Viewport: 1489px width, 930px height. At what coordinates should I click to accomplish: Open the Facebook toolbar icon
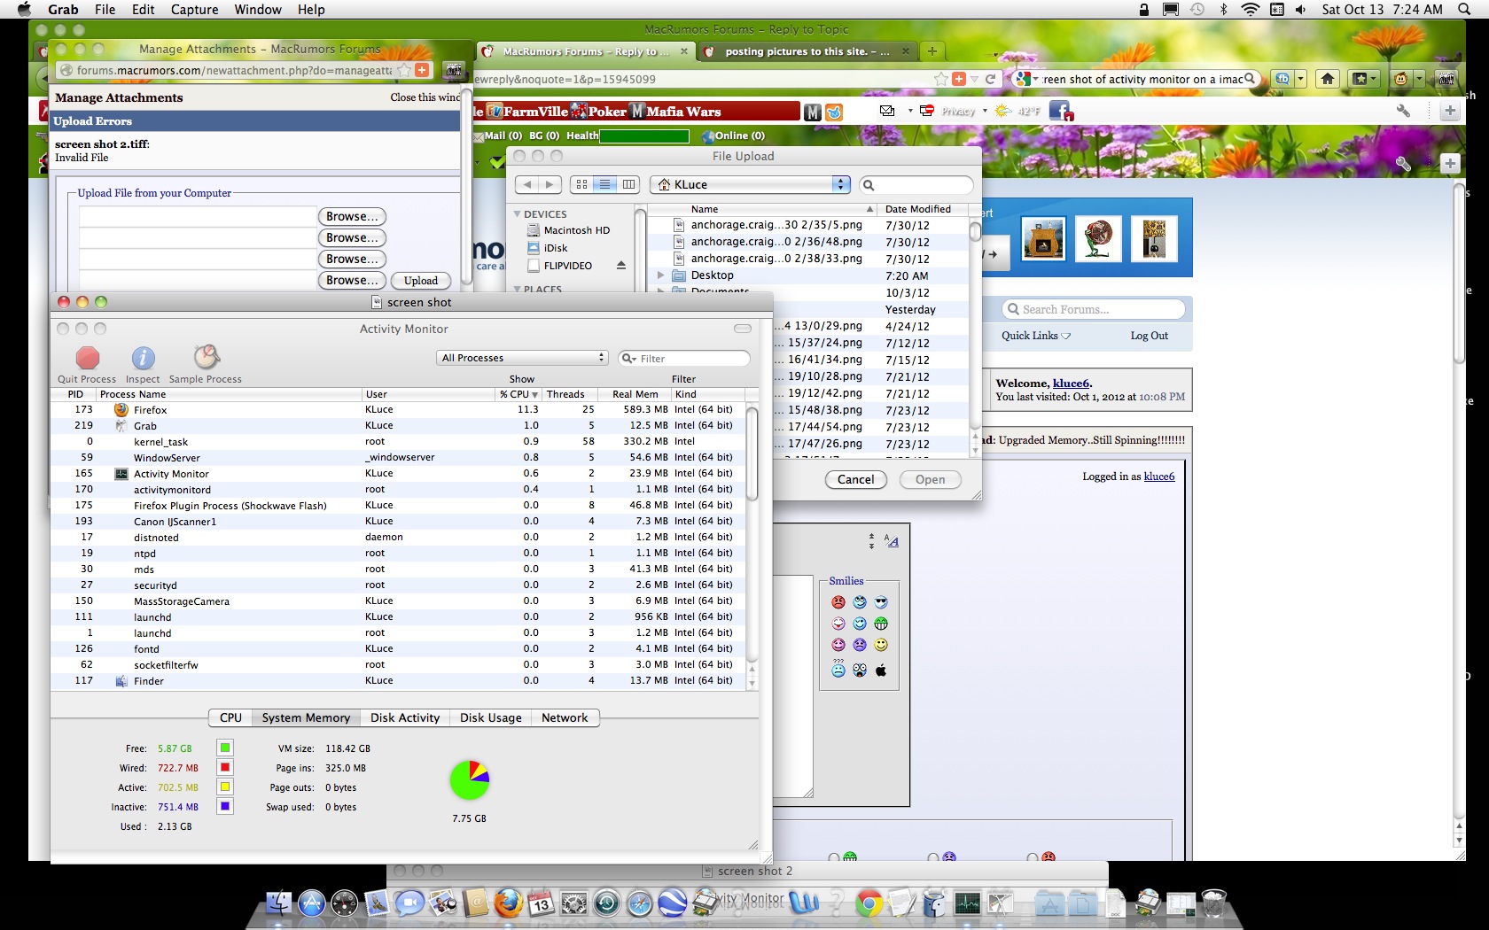(1060, 111)
